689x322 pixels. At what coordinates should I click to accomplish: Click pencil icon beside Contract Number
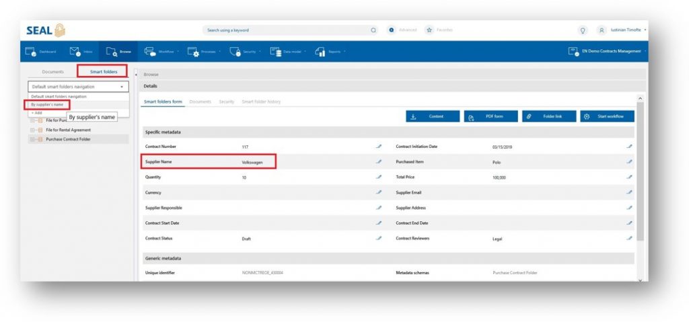[x=379, y=146]
